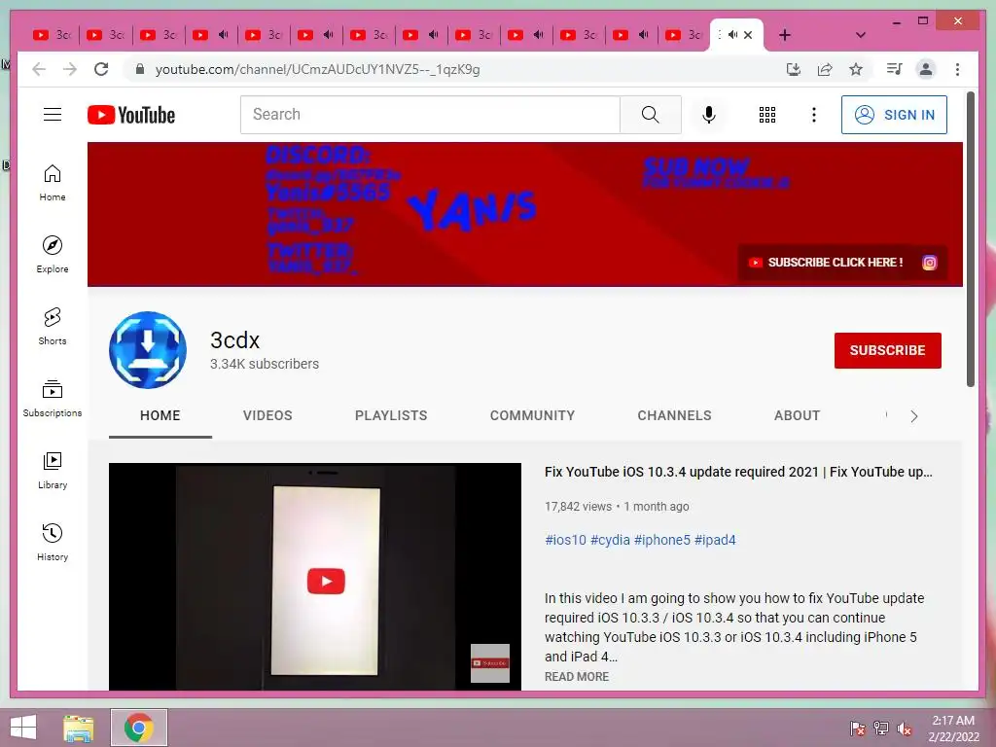Click the 3cdx channel avatar
This screenshot has height=747, width=996.
click(x=148, y=350)
